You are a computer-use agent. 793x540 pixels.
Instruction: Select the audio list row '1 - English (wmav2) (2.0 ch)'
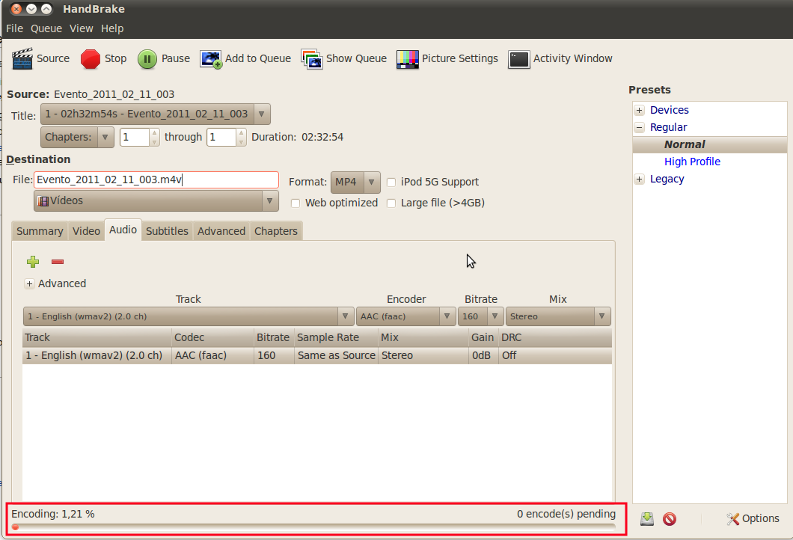[317, 355]
